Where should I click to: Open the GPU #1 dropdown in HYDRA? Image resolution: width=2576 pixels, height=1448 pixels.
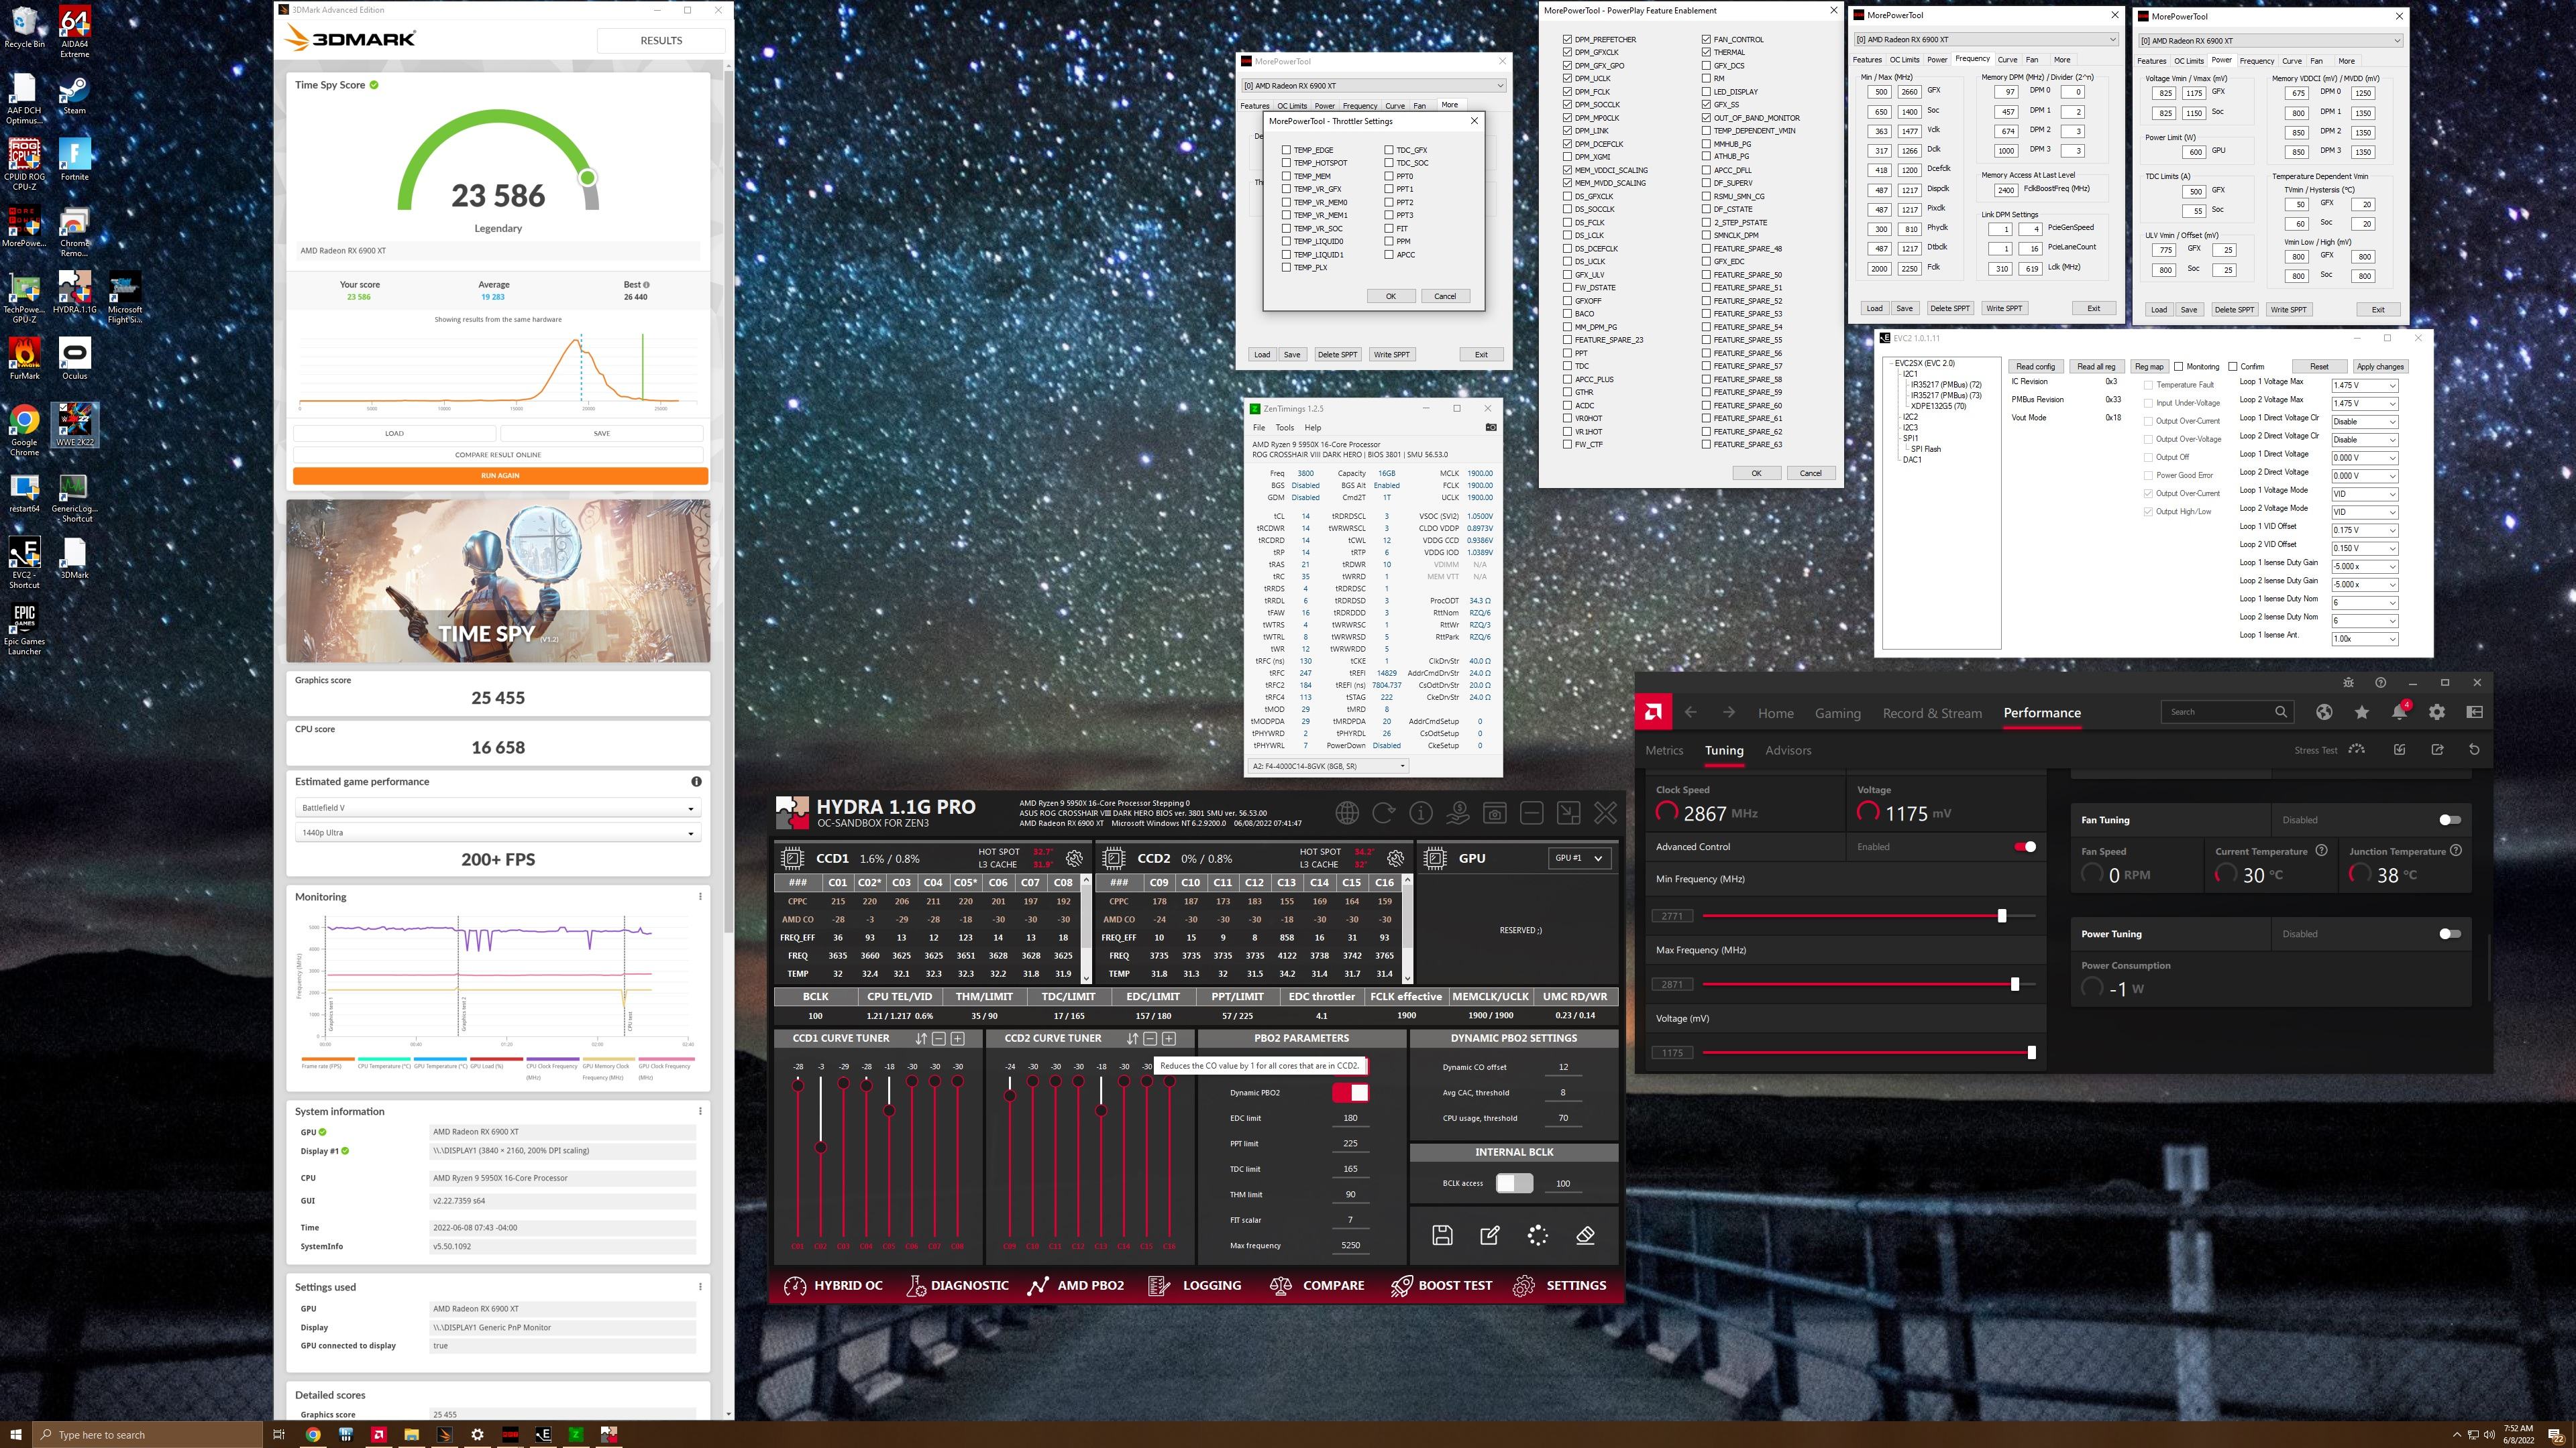[x=1580, y=858]
